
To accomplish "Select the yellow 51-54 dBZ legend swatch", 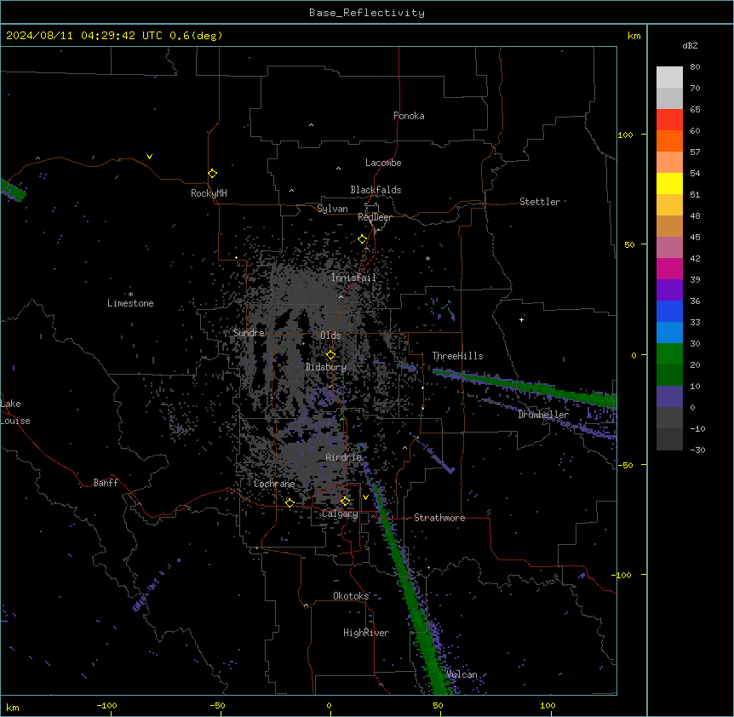I will [669, 183].
